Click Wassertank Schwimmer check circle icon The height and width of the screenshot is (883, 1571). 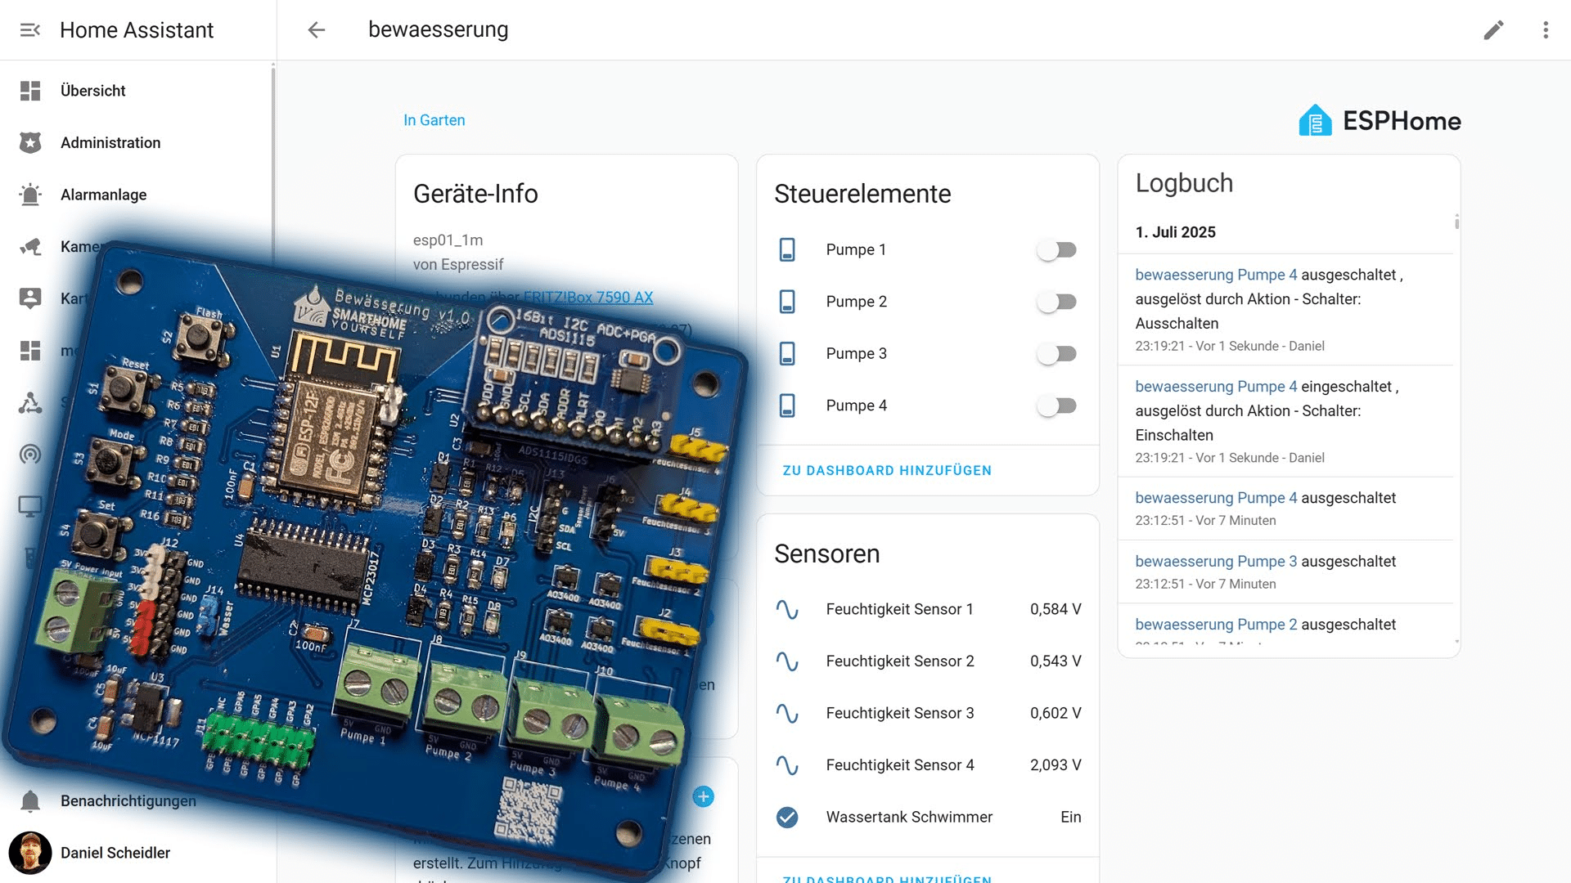point(787,817)
